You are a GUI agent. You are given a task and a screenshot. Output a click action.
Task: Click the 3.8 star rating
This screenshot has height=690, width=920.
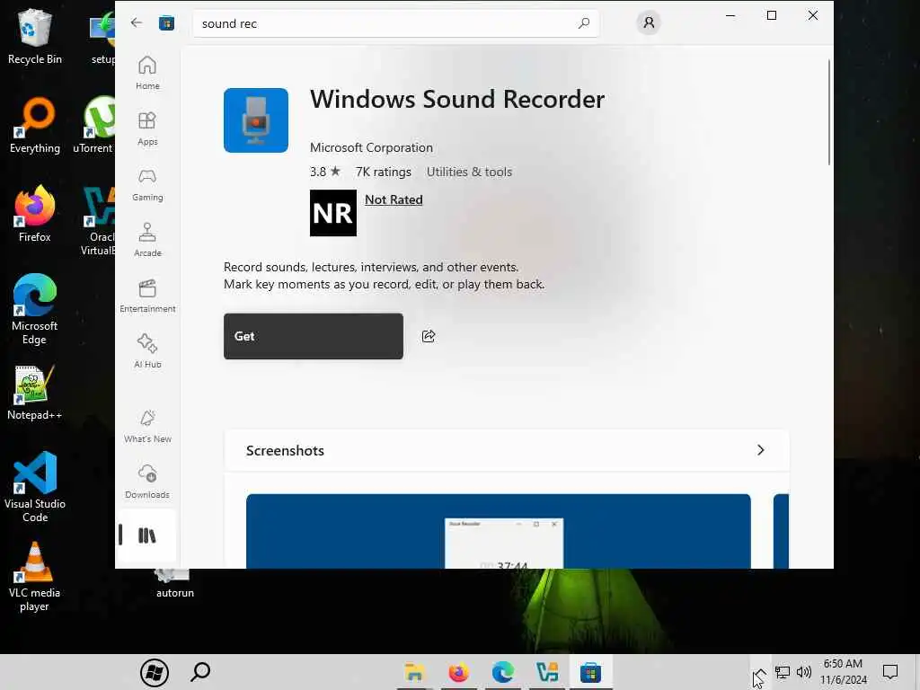325,172
